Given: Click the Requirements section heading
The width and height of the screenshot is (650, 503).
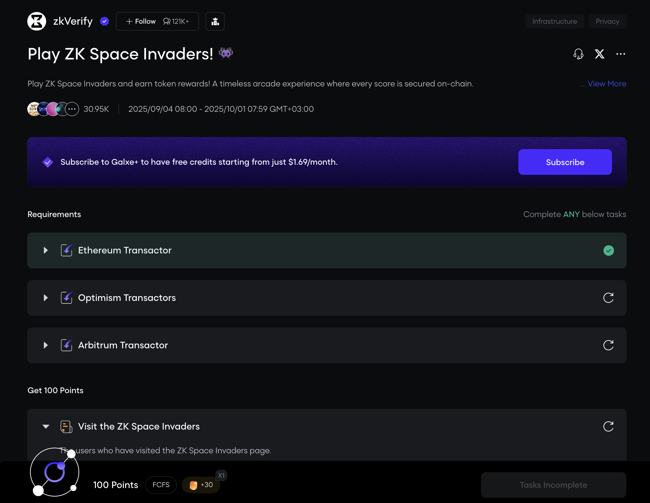Looking at the screenshot, I should 54,214.
